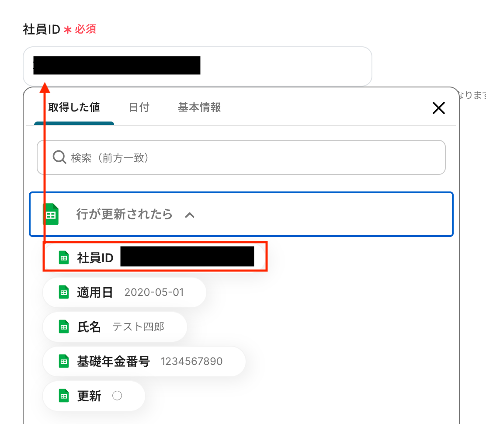Click the magnifier search icon

59,157
